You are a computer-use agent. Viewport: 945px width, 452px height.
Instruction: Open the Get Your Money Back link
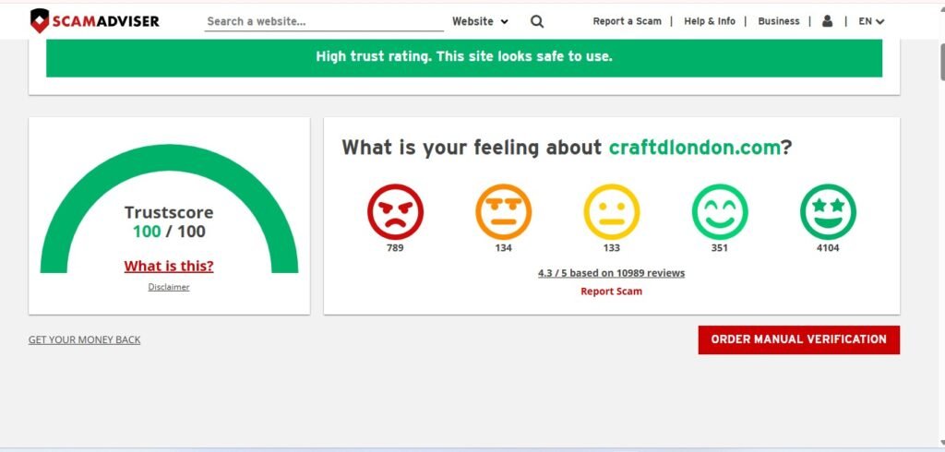84,339
